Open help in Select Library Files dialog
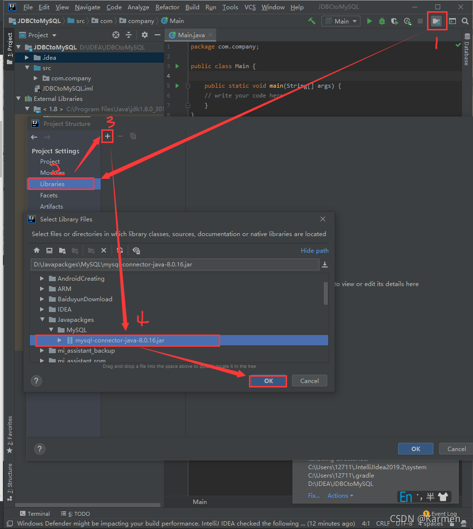The image size is (473, 529). click(36, 381)
